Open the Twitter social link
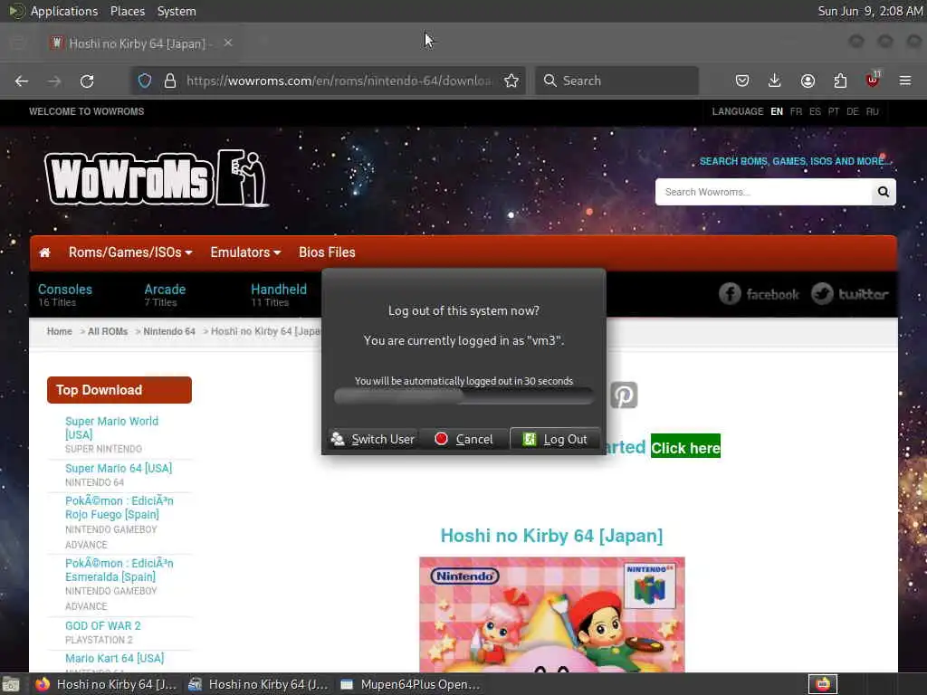The image size is (927, 695). [849, 294]
